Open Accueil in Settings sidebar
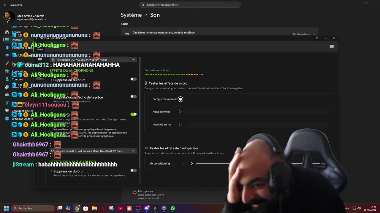380x213 pixels. pos(16,32)
